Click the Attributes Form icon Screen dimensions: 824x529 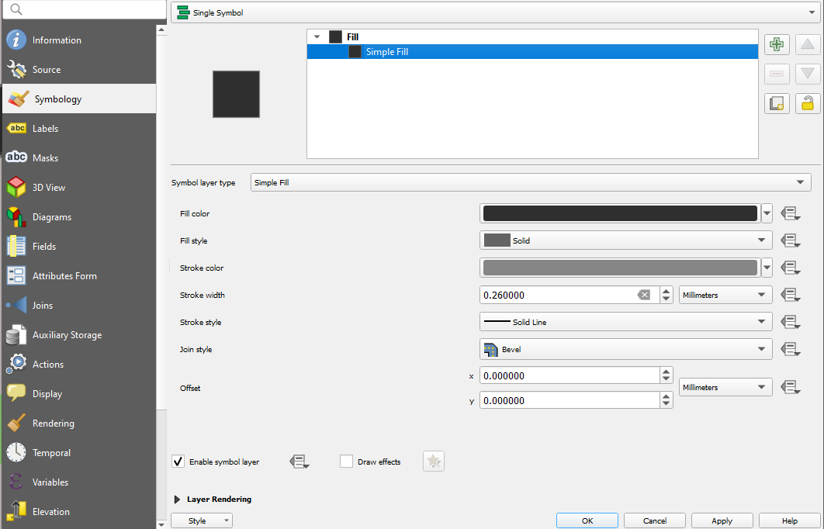tap(16, 276)
